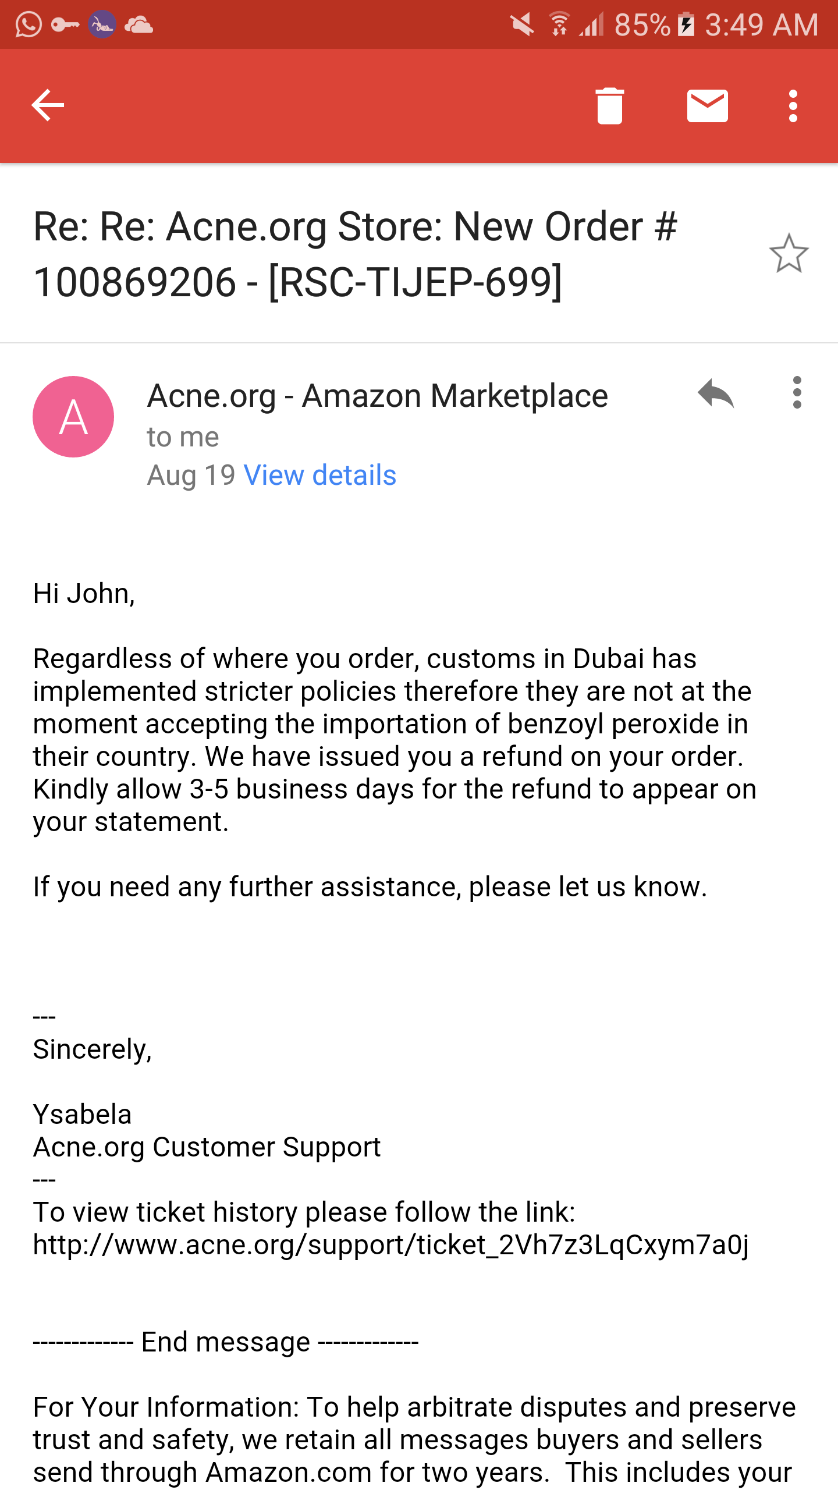Viewport: 838px width, 1490px height.
Task: Mark email as unread via envelope icon
Action: click(x=707, y=106)
